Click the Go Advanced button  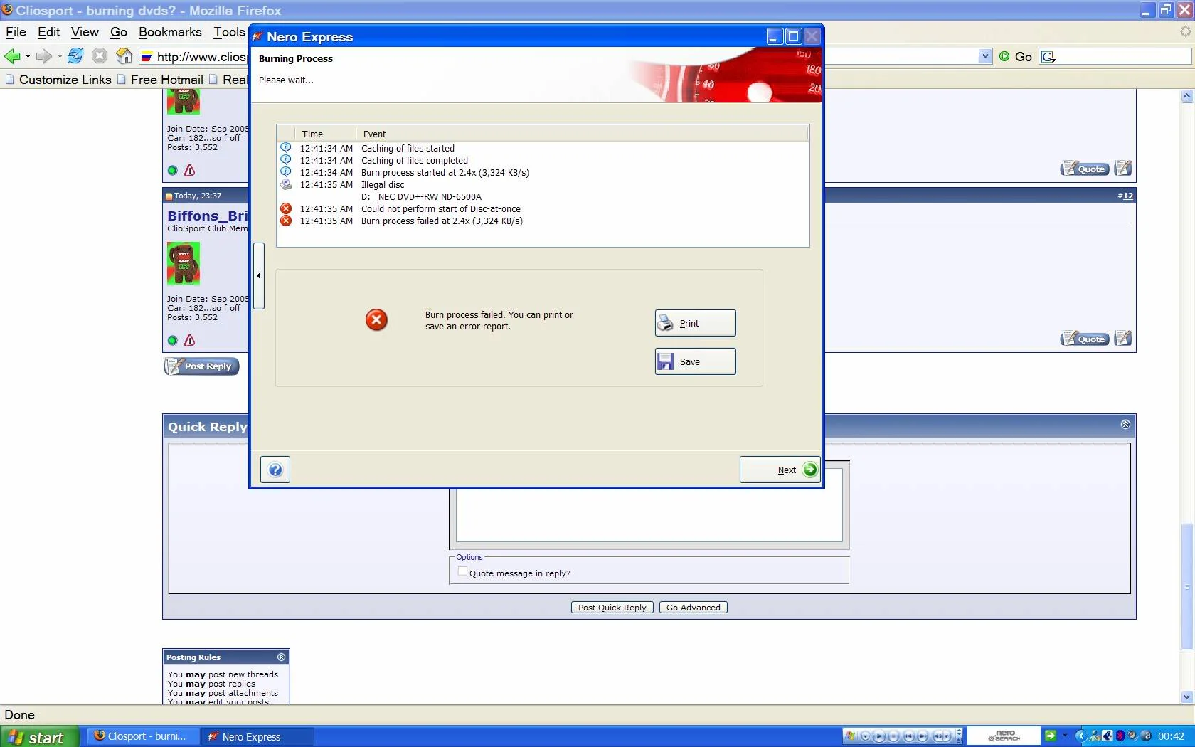693,608
